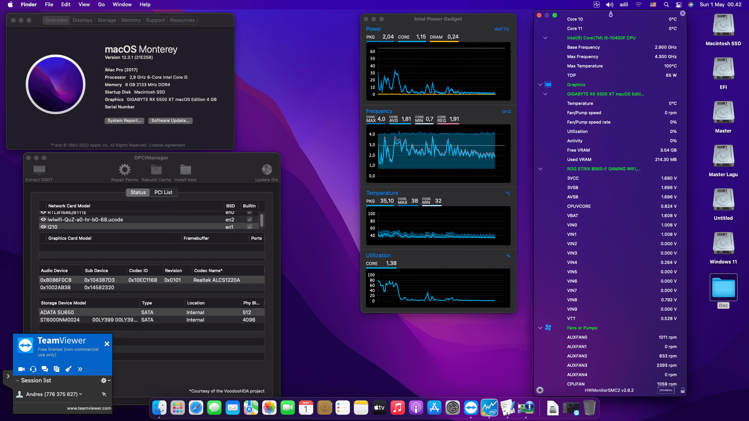The image size is (749, 421).
Task: Collapse TeamViewer panel with side arrow
Action: 8,376
